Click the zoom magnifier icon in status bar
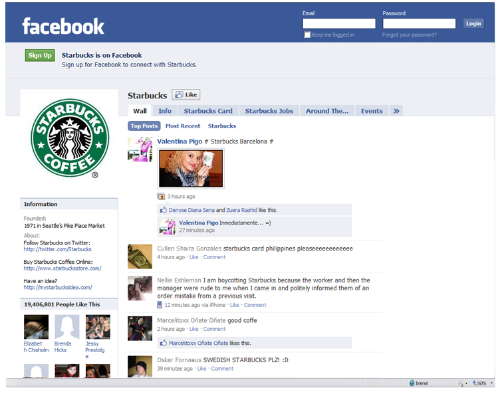This screenshot has width=500, height=396. [x=475, y=383]
